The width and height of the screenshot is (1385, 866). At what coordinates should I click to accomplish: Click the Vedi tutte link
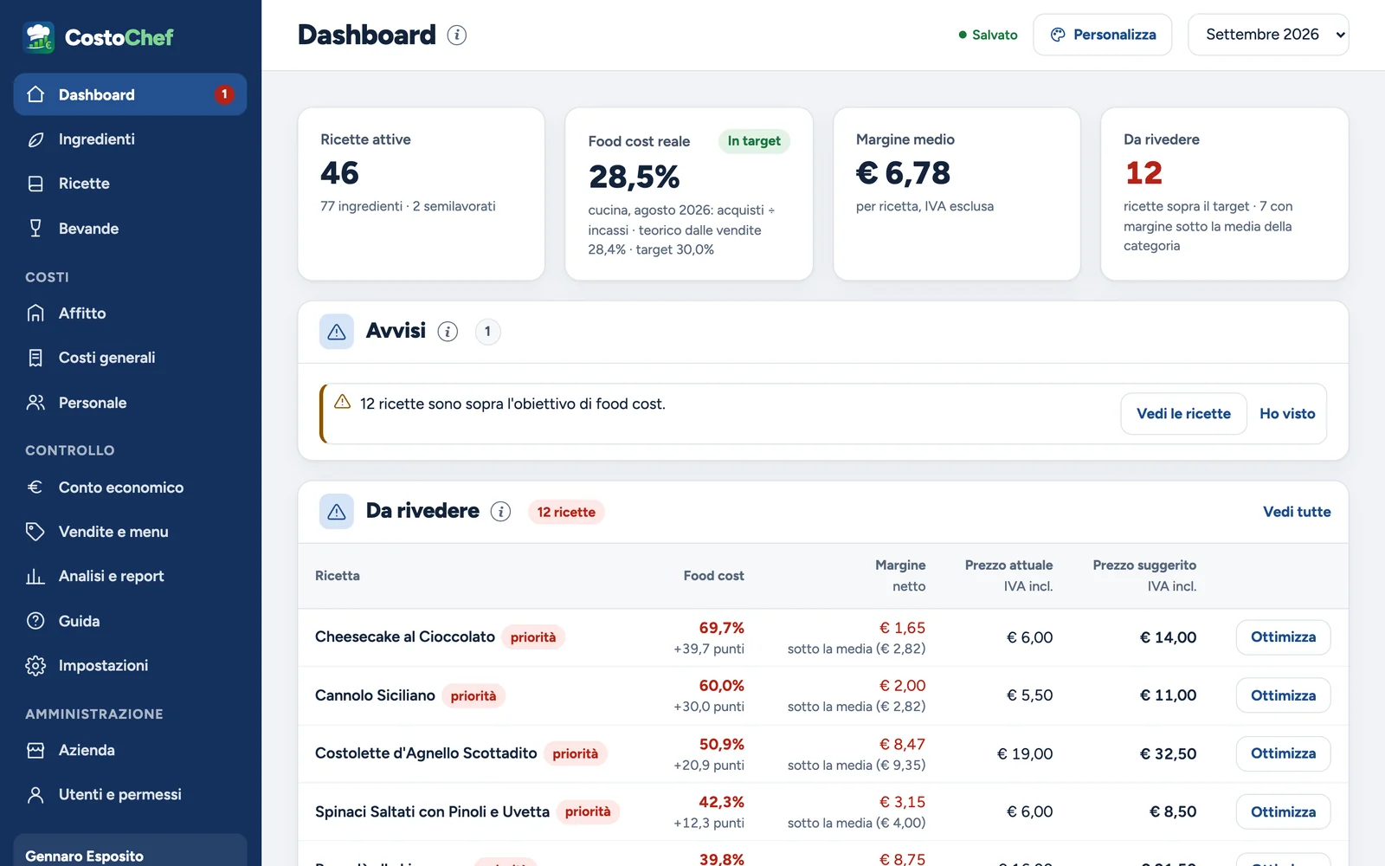pyautogui.click(x=1297, y=512)
